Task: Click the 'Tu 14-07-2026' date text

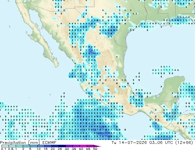Action: pyautogui.click(x=129, y=143)
